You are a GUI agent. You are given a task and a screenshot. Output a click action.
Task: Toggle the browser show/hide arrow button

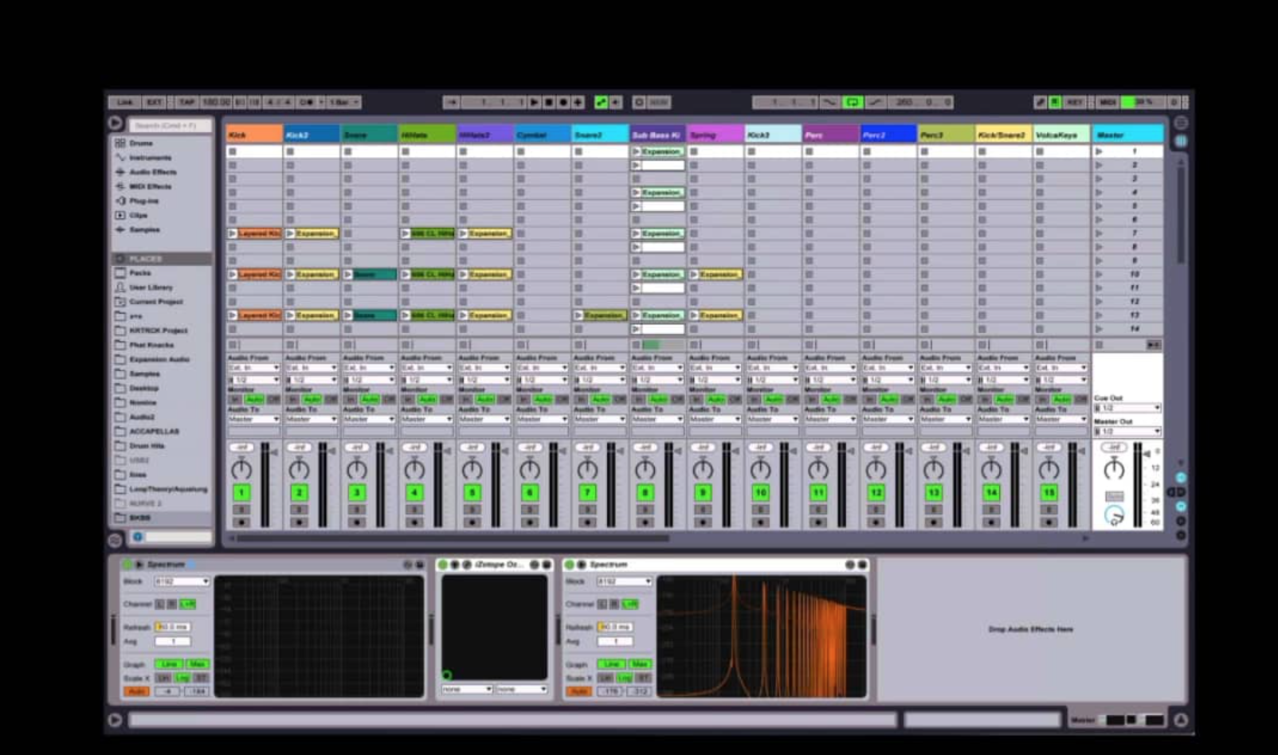(x=116, y=123)
